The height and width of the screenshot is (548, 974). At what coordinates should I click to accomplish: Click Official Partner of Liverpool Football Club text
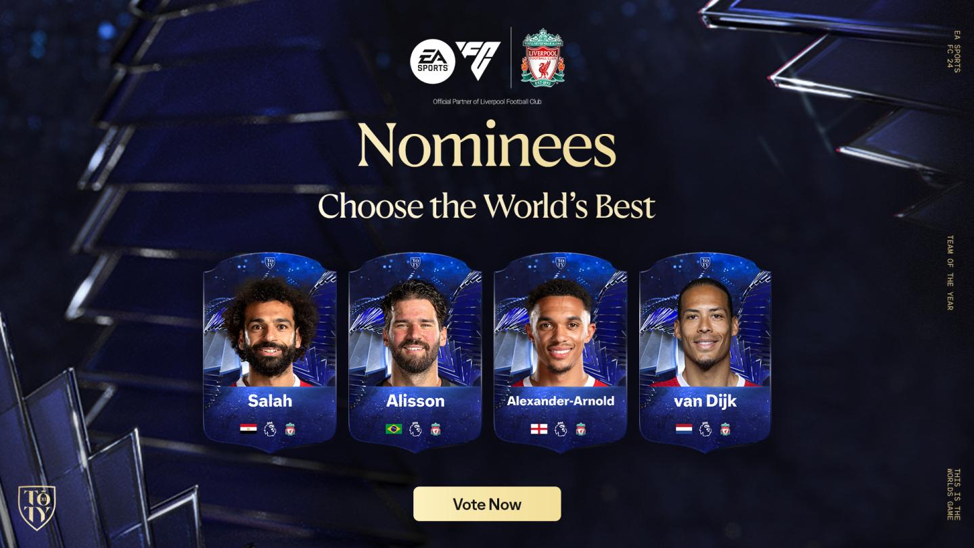487,102
